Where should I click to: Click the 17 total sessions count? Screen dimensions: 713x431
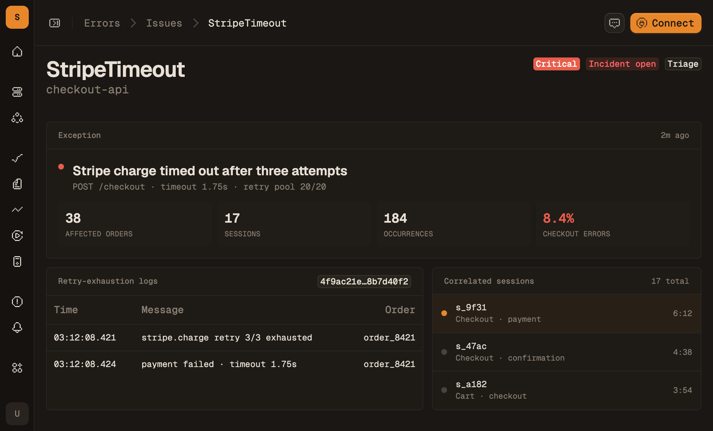[670, 281]
